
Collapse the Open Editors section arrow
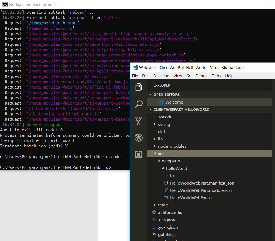tap(150, 95)
